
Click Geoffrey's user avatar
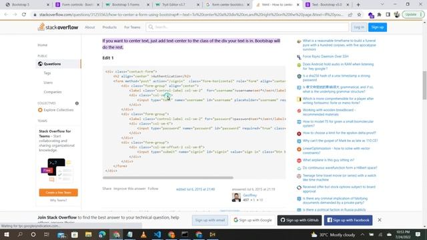click(x=236, y=197)
